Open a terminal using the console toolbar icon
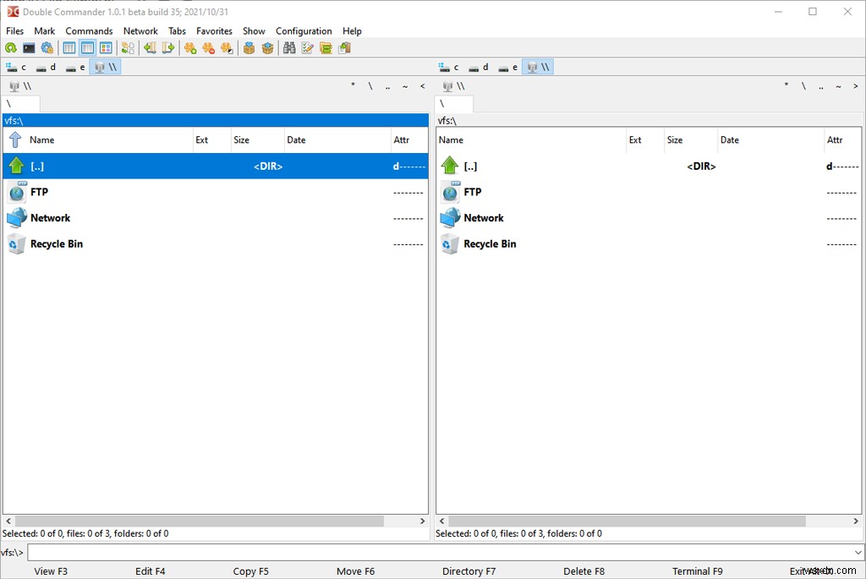This screenshot has height=579, width=866. pos(30,48)
